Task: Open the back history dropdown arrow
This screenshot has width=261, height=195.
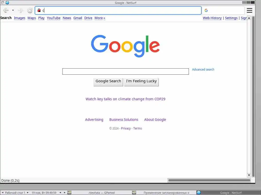Action: point(13,10)
